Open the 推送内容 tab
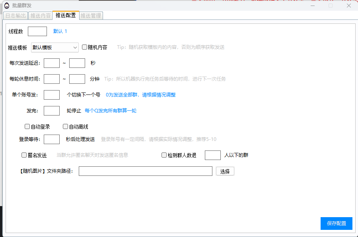The width and height of the screenshot is (358, 237). [x=41, y=15]
